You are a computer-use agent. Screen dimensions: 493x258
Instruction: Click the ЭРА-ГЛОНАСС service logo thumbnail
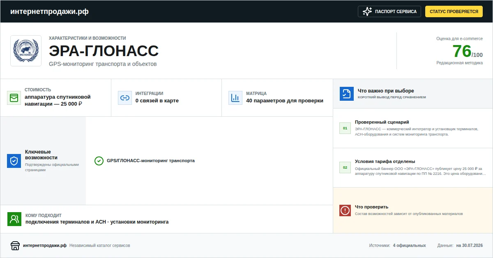[x=26, y=51]
